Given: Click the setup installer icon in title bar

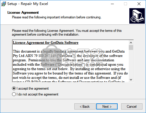Looking at the screenshot, I should [x=4, y=4].
